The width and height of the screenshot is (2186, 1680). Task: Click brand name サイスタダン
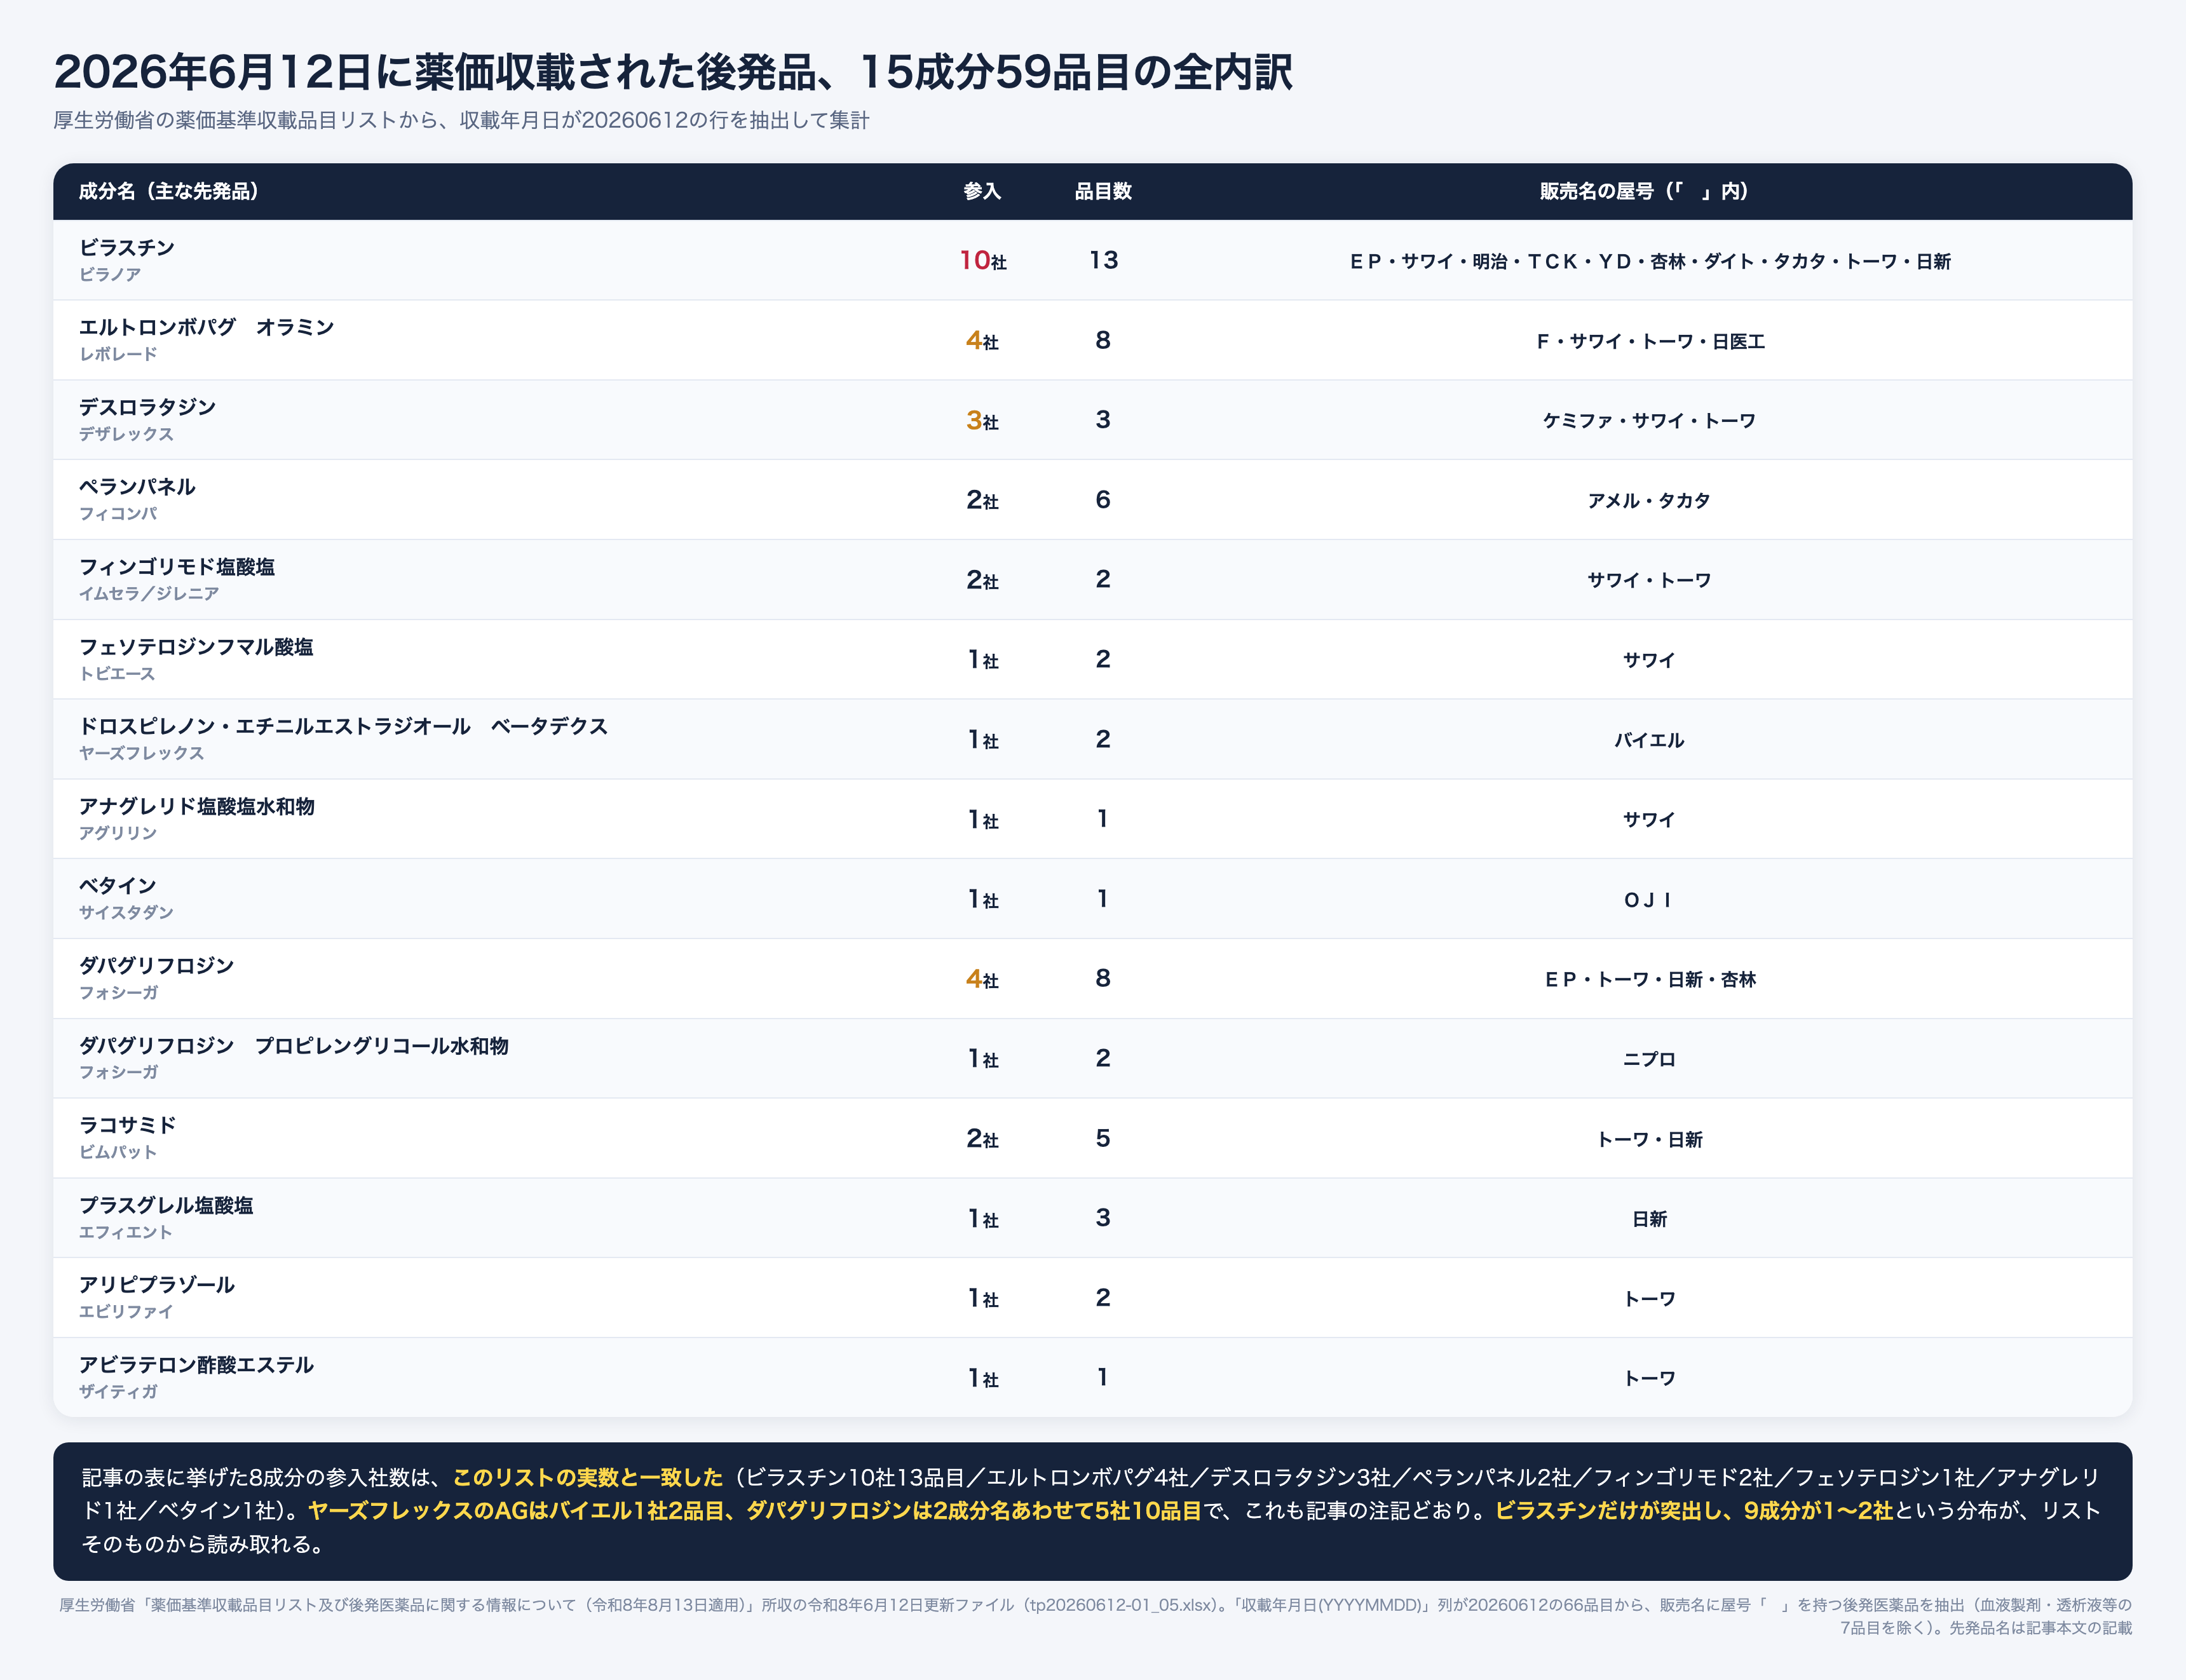tap(126, 912)
